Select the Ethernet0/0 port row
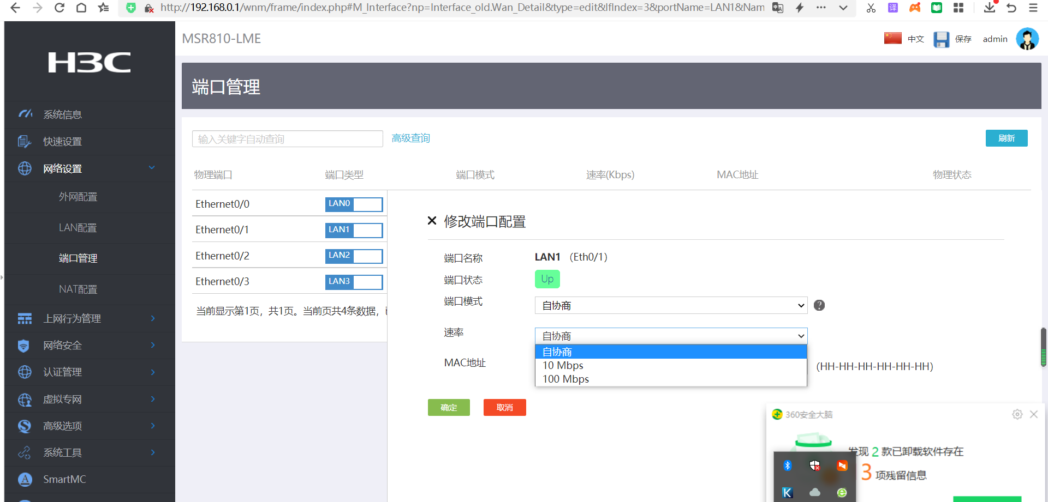Viewport: 1048px width, 502px height. coord(289,204)
